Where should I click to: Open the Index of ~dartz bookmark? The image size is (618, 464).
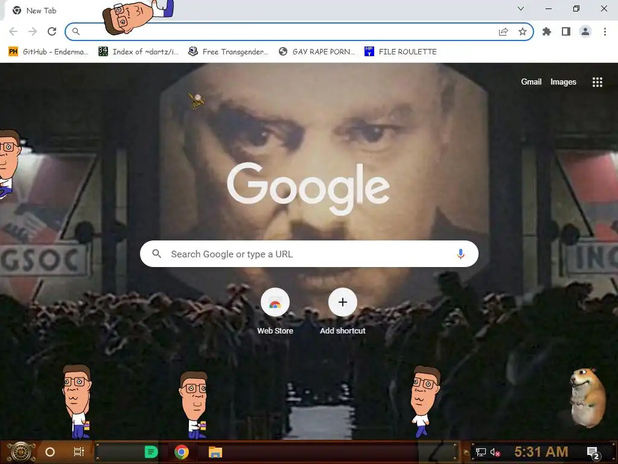pyautogui.click(x=138, y=52)
